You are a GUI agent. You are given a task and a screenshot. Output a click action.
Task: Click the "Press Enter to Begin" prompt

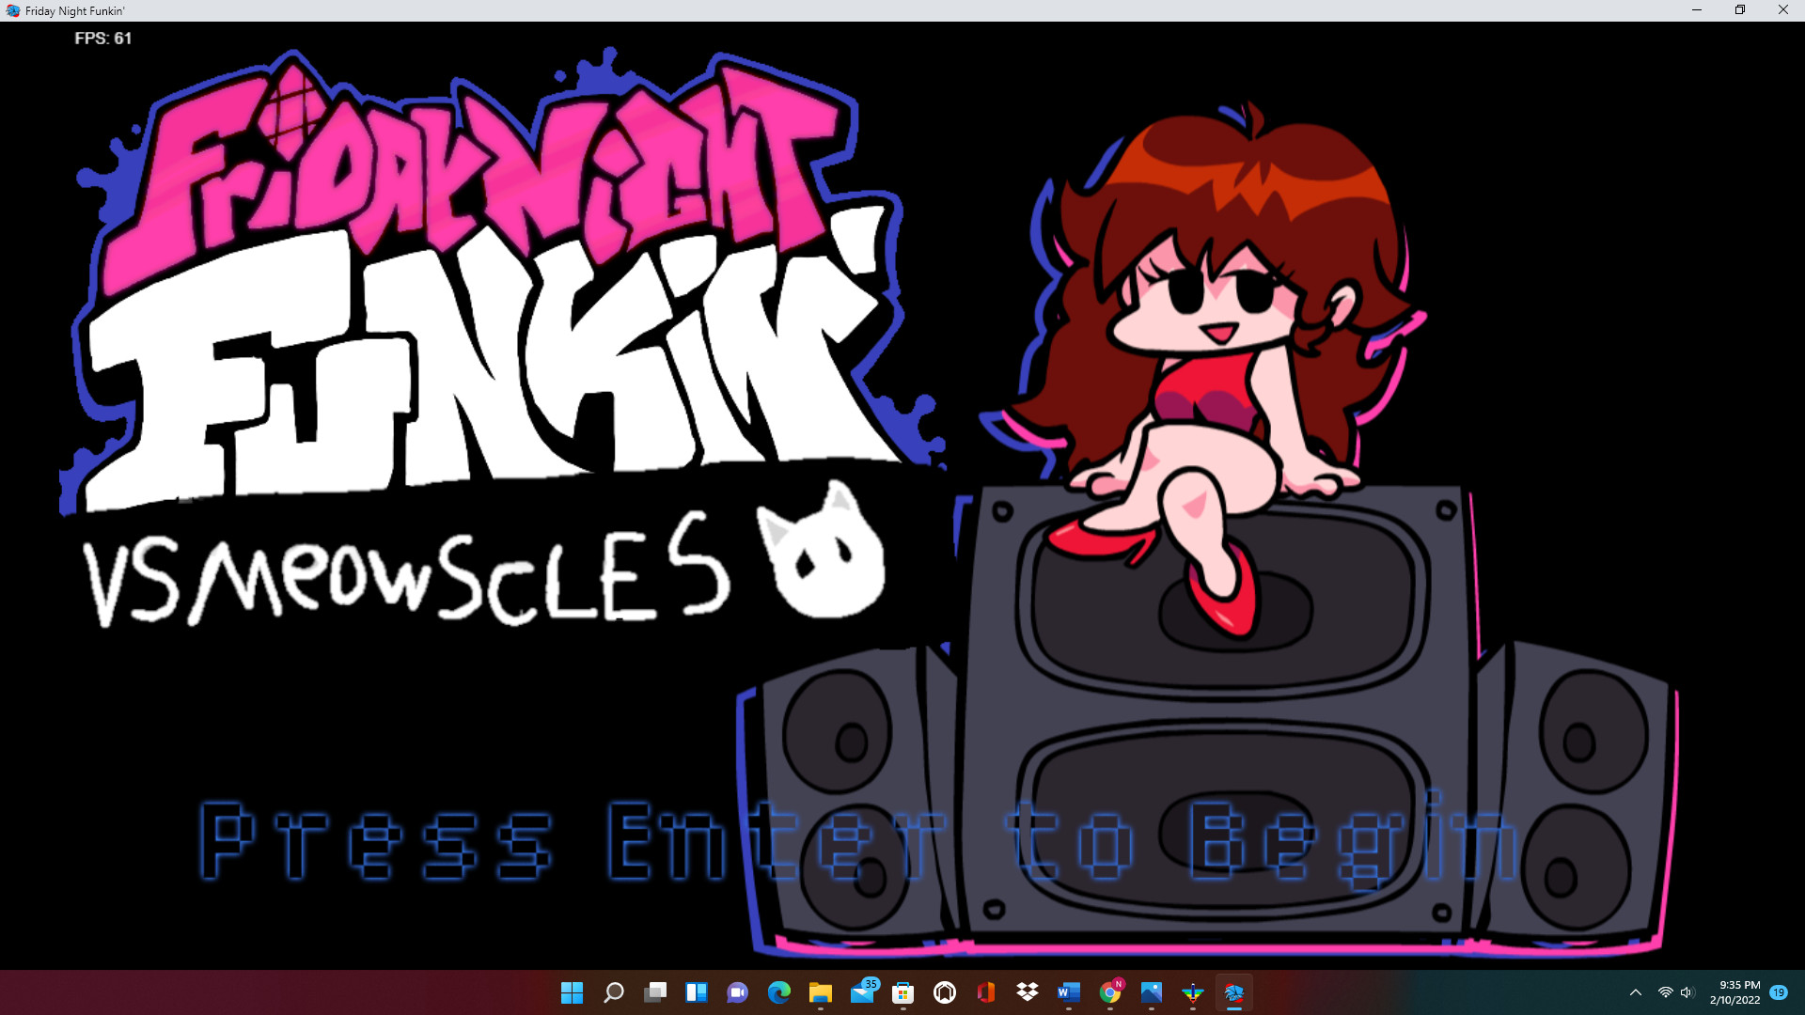coord(858,840)
